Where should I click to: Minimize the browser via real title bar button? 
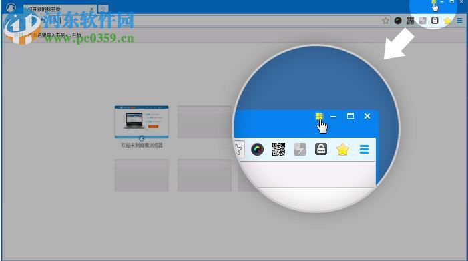point(442,2)
